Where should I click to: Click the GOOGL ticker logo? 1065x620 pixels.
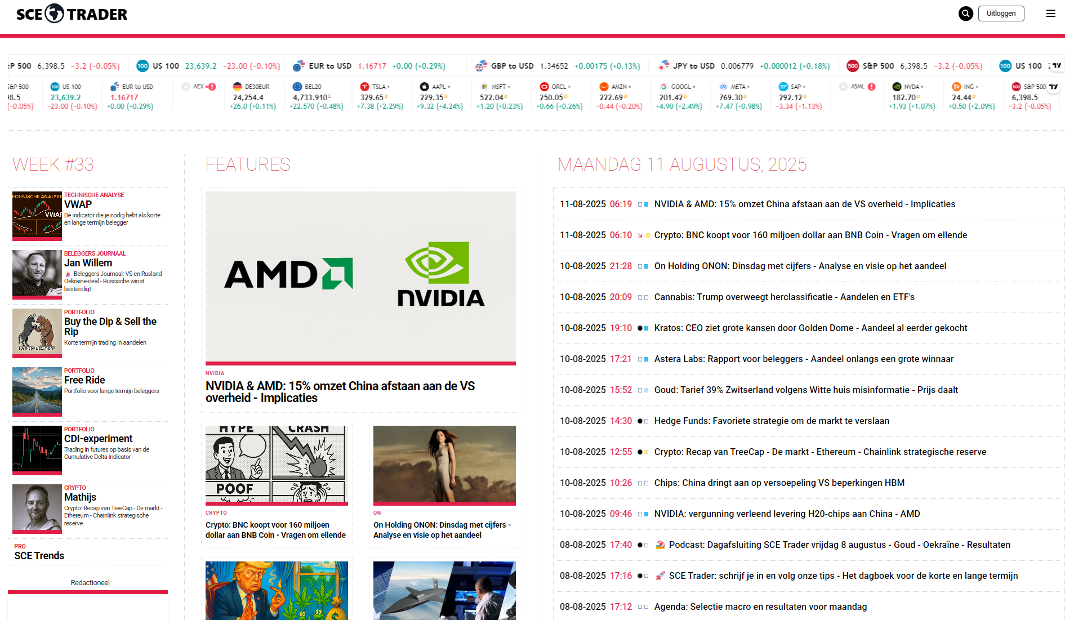point(663,87)
